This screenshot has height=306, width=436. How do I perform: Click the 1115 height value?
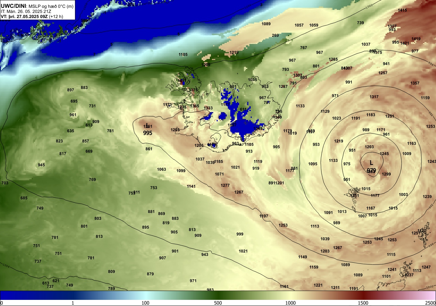pyautogui.click(x=391, y=255)
